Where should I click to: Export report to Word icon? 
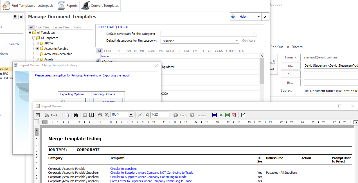coord(215,115)
